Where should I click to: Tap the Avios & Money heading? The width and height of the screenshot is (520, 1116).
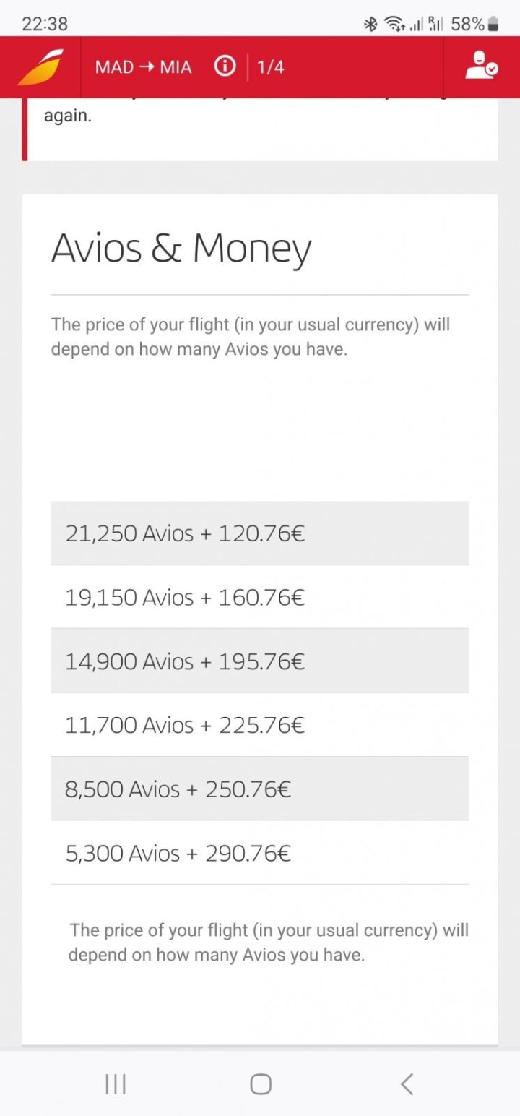click(181, 248)
